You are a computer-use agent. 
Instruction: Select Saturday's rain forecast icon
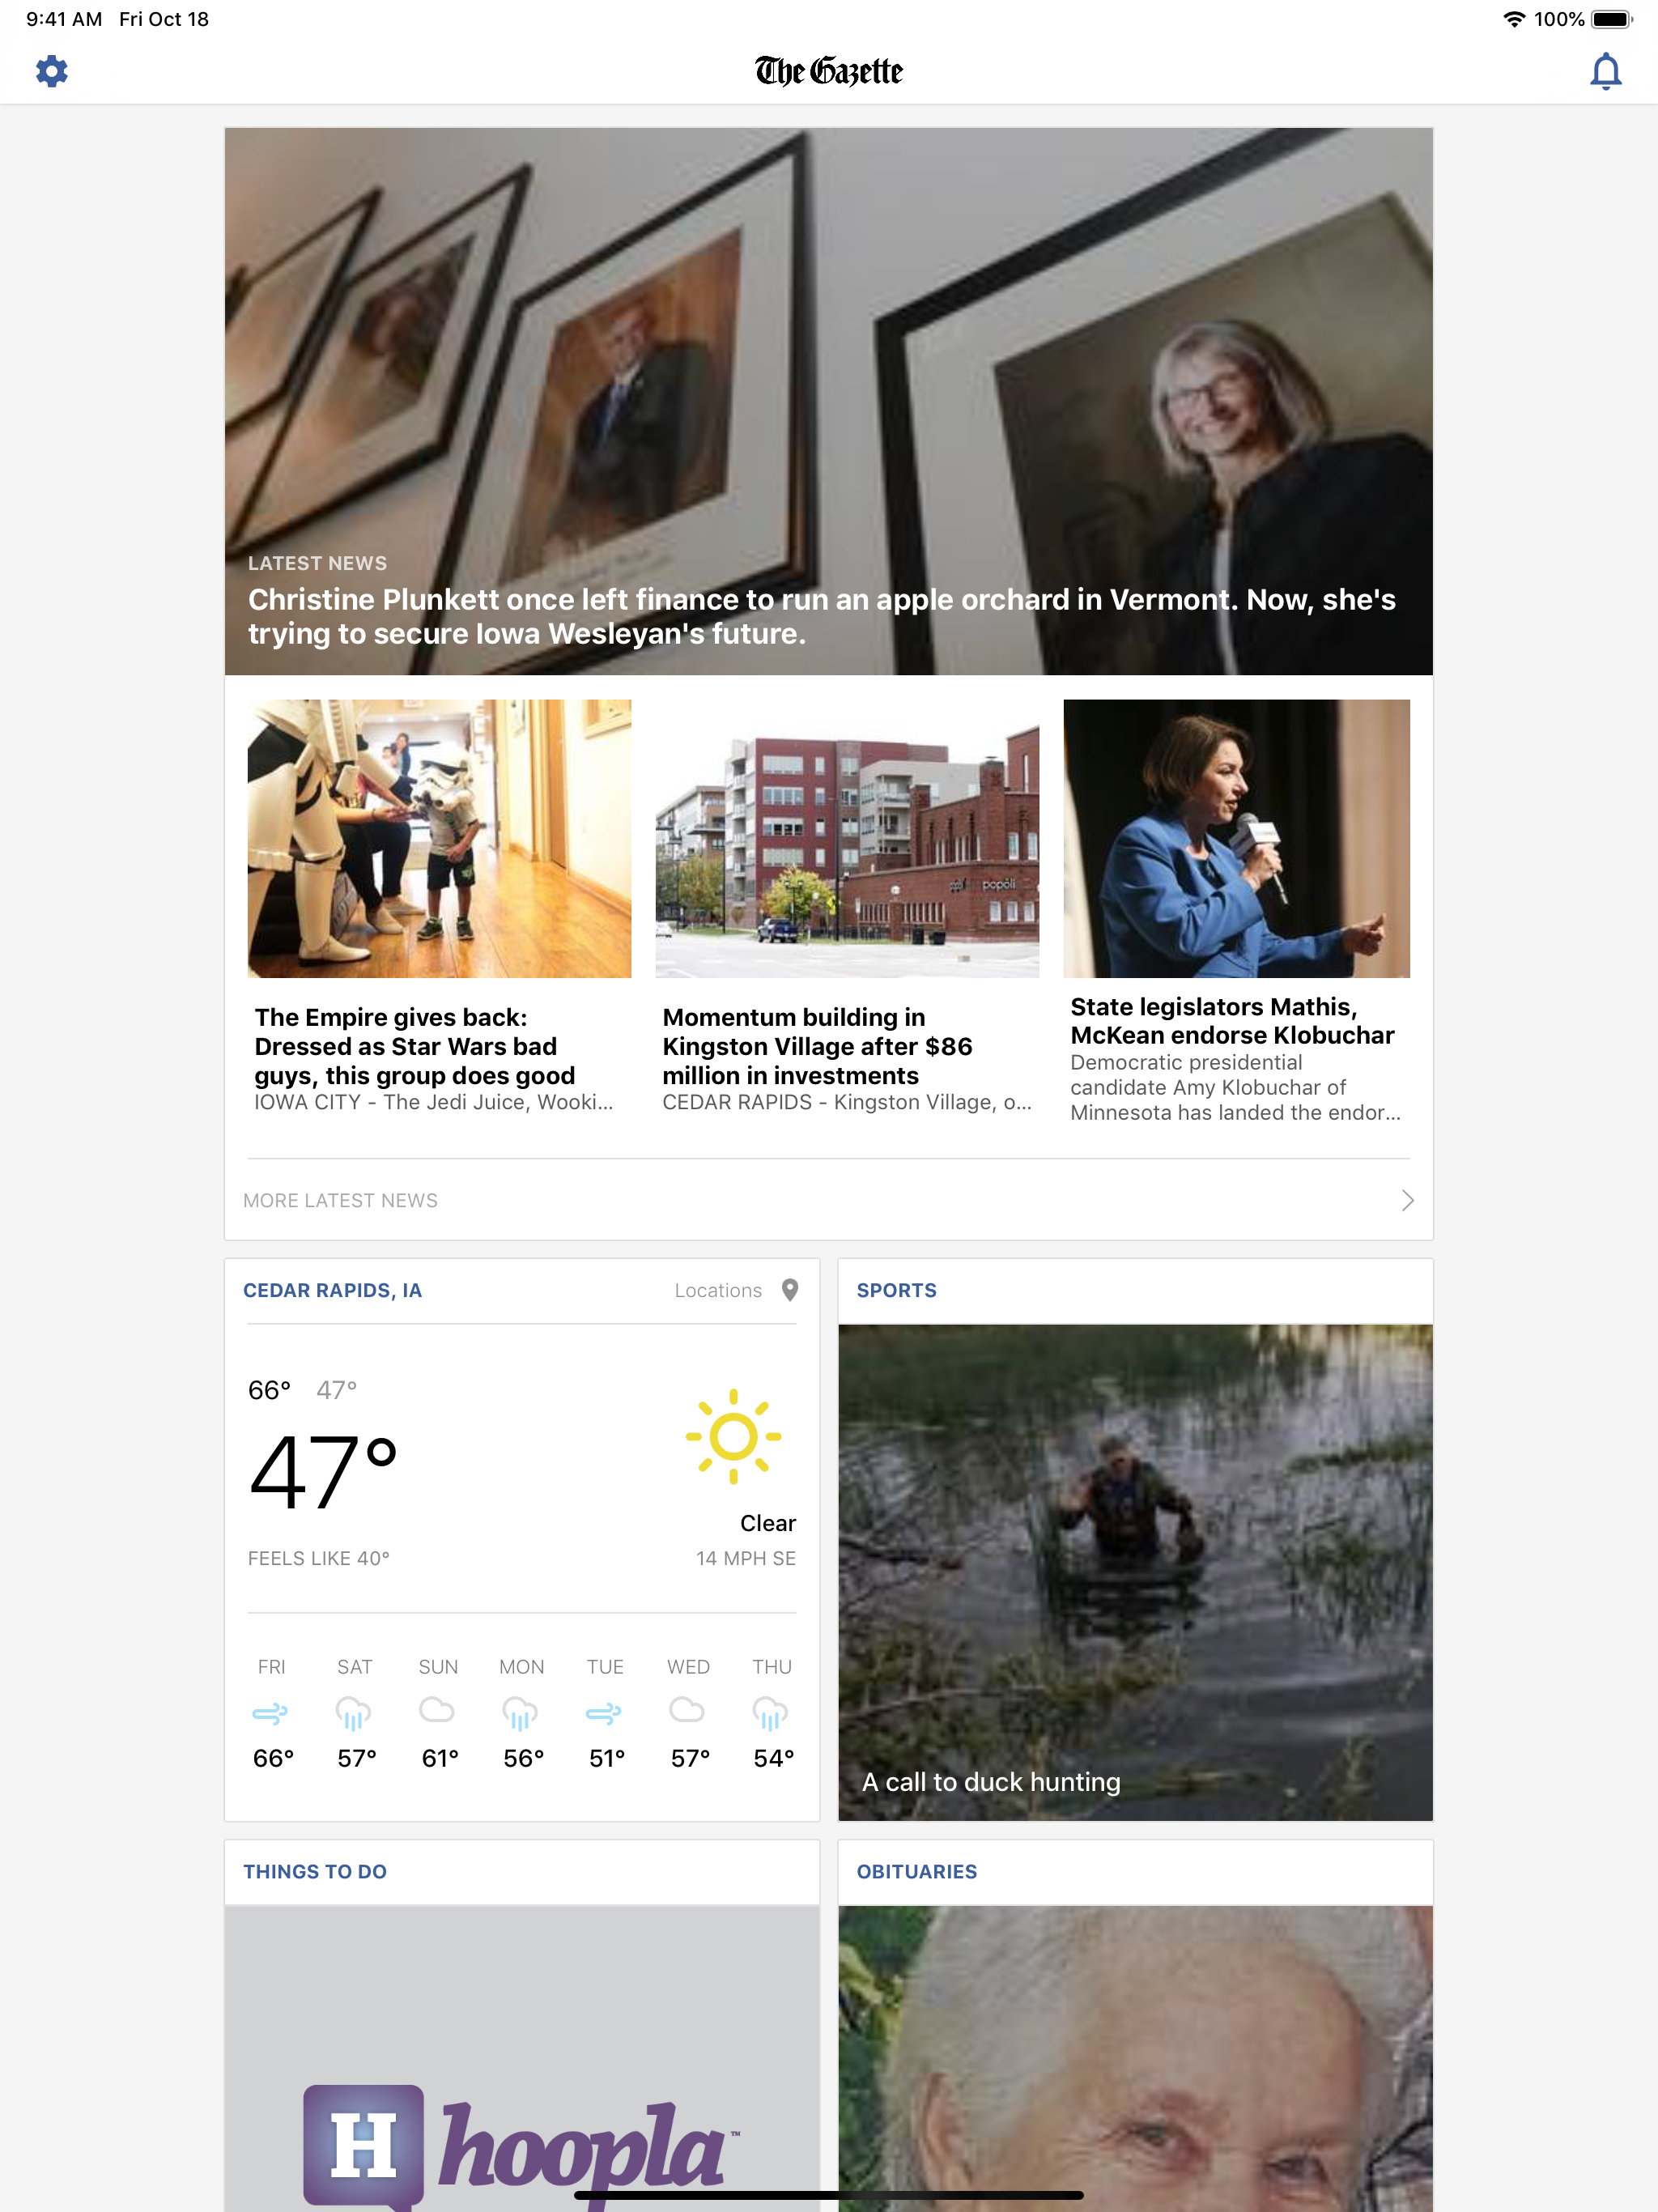coord(354,1714)
